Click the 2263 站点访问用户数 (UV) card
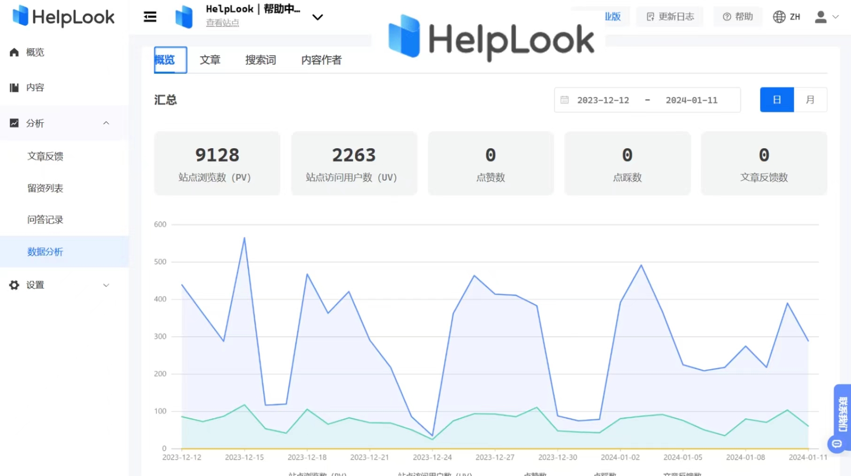851x476 pixels. click(354, 163)
